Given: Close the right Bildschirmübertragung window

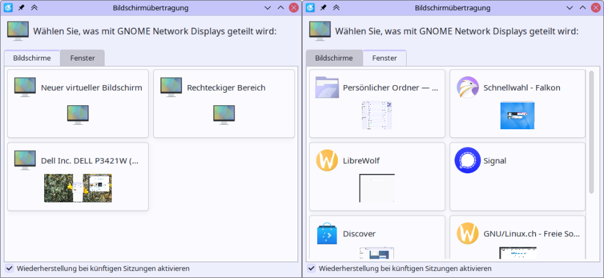Looking at the screenshot, I should [596, 8].
